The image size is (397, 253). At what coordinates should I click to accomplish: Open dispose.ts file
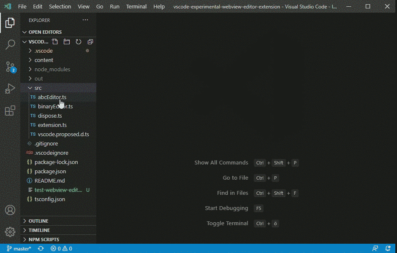click(58, 116)
